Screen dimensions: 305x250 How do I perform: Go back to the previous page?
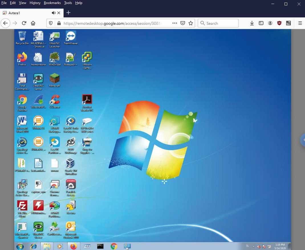point(5,23)
